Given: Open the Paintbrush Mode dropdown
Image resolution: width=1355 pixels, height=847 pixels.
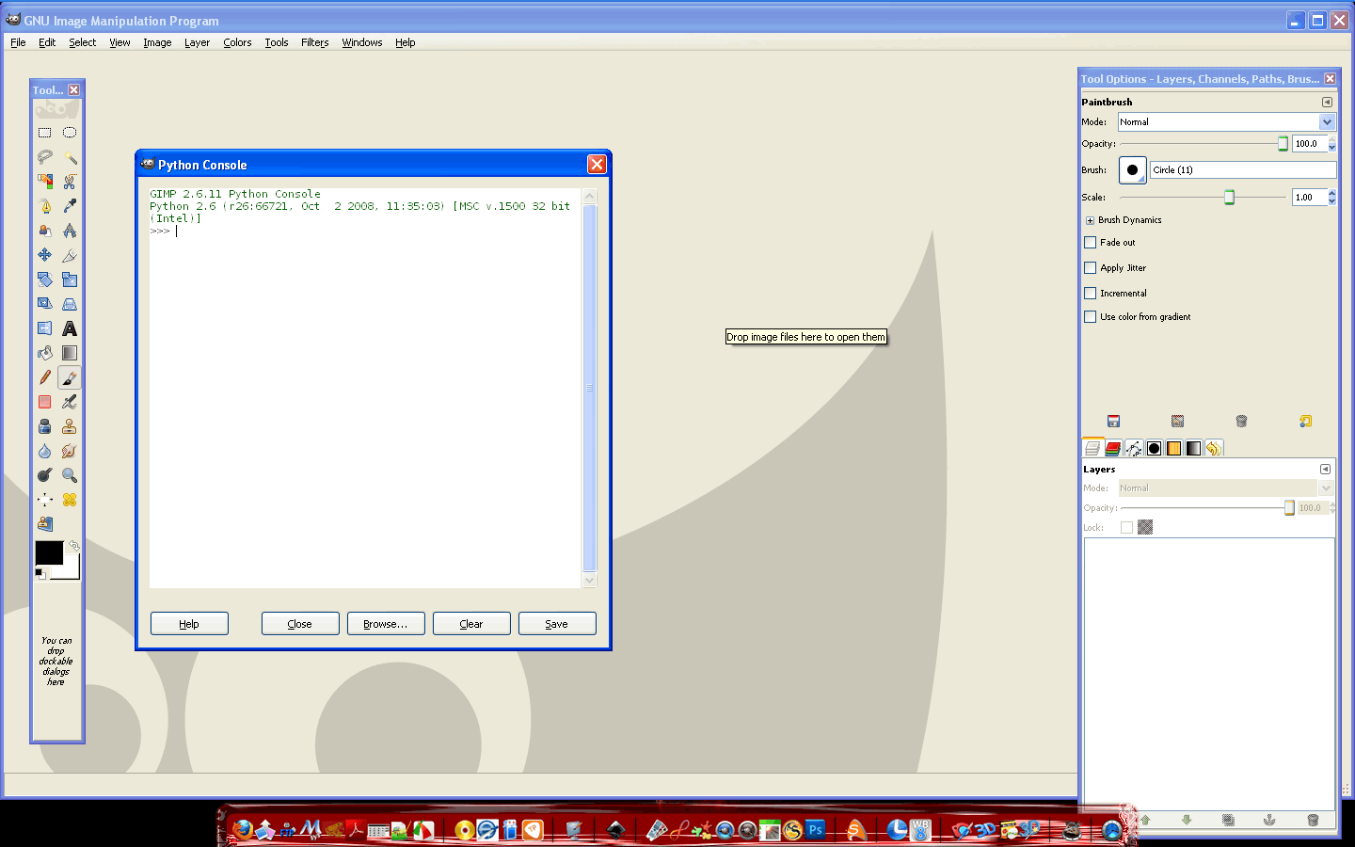Looking at the screenshot, I should click(x=1226, y=122).
